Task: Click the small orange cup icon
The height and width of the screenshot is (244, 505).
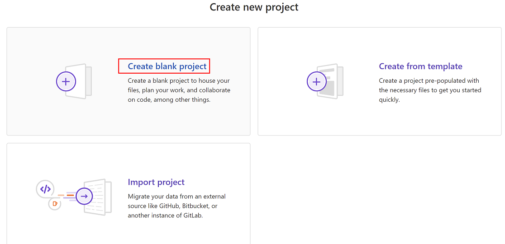Action: (x=55, y=204)
